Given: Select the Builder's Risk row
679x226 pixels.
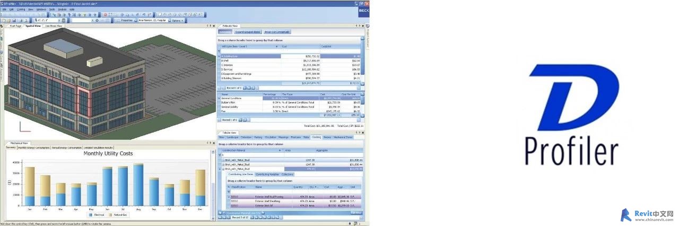Looking at the screenshot, I should [x=291, y=102].
